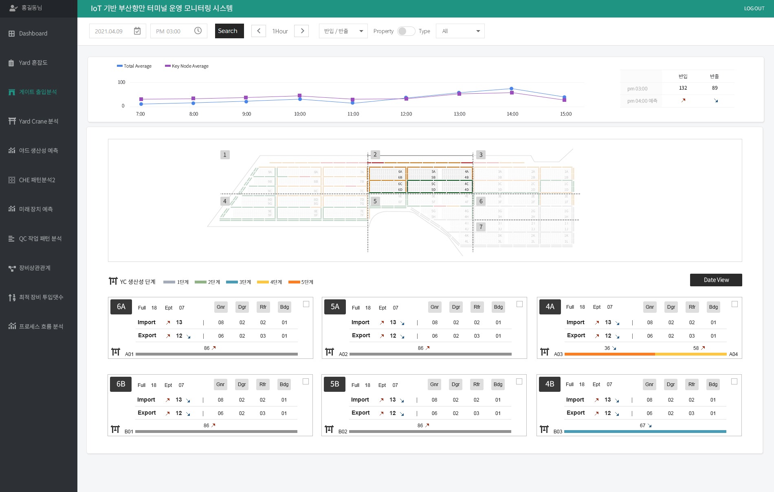The width and height of the screenshot is (774, 492).
Task: Click the clock icon in time field
Action: pyautogui.click(x=198, y=31)
